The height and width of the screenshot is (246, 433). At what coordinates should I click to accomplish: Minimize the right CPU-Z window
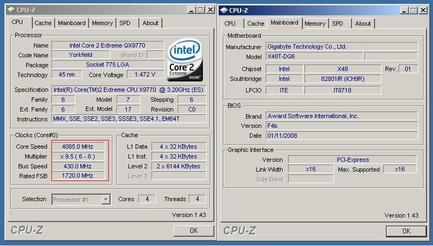pos(404,10)
